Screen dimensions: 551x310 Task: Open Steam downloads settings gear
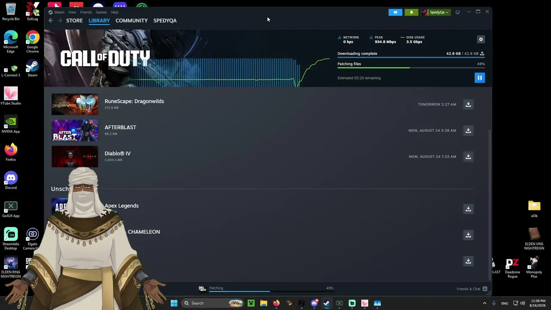point(481,39)
